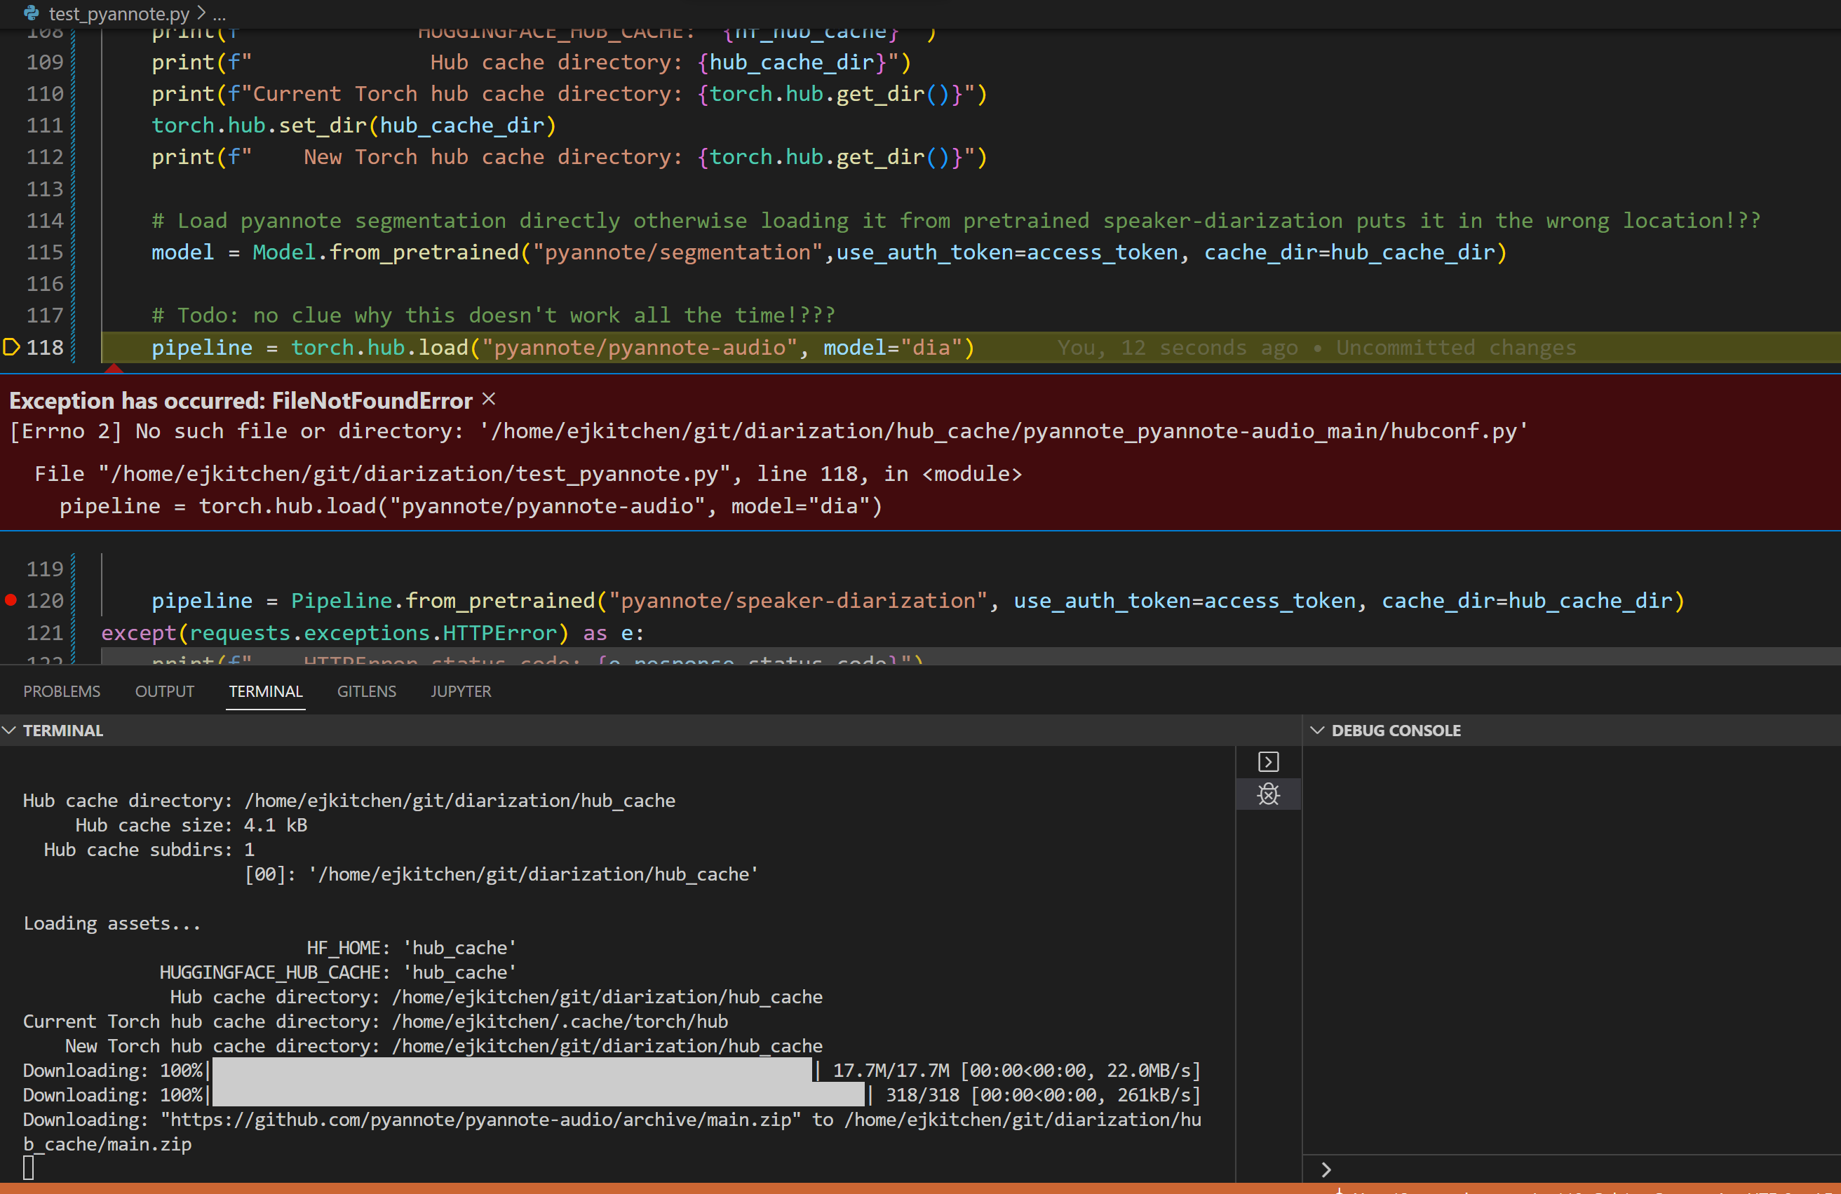Open the GITLENS tab
The height and width of the screenshot is (1194, 1841).
click(366, 691)
